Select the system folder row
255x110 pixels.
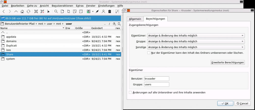pyautogui.click(x=60, y=59)
